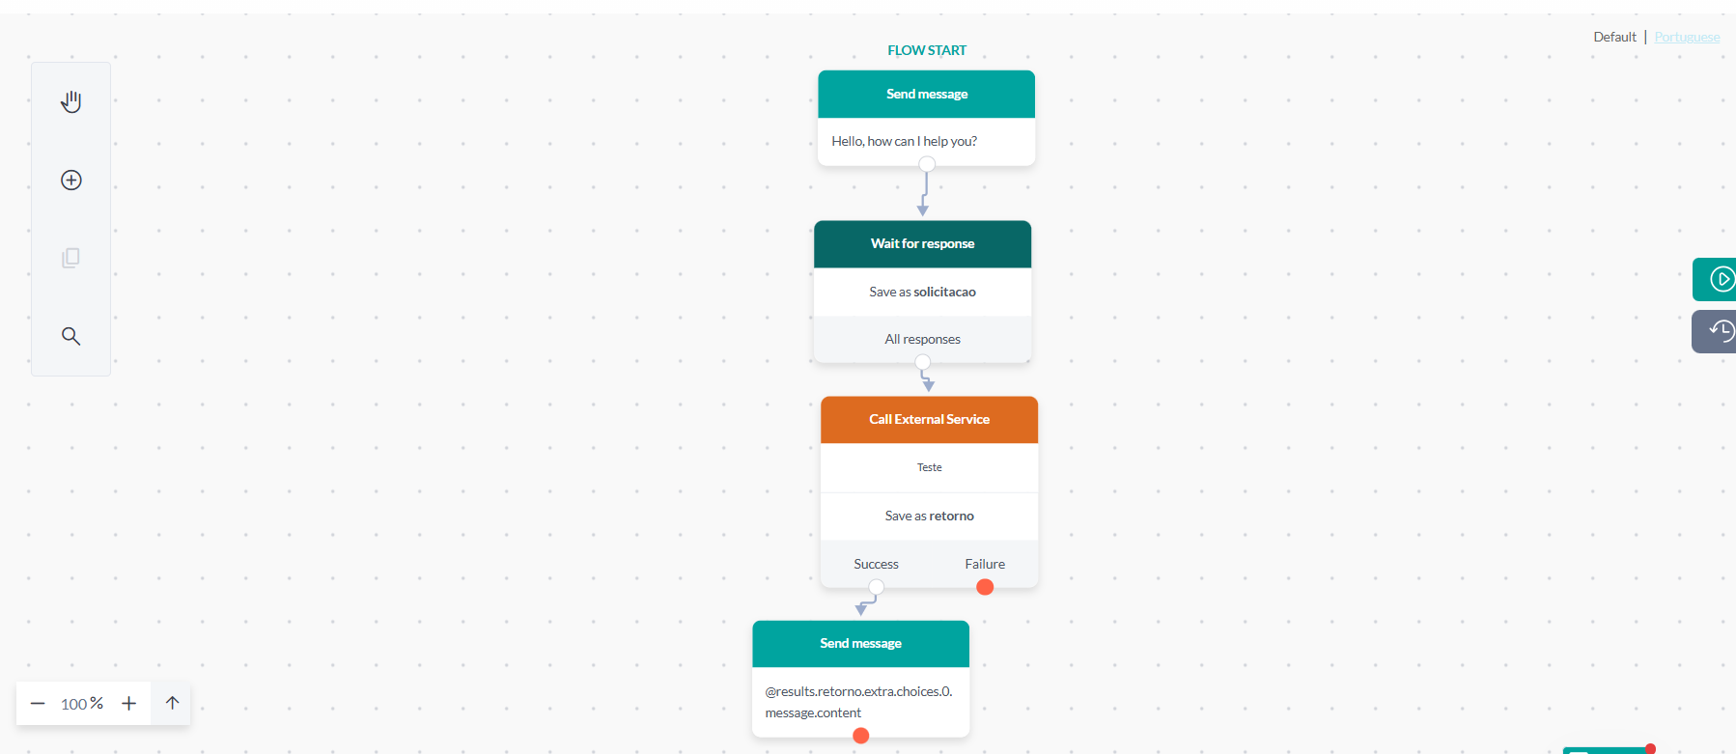The width and height of the screenshot is (1736, 754).
Task: Click the red Failure connector dot
Action: click(x=984, y=586)
